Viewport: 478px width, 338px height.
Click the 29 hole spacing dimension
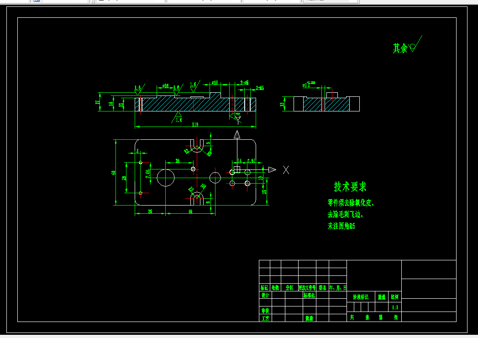click(x=124, y=178)
